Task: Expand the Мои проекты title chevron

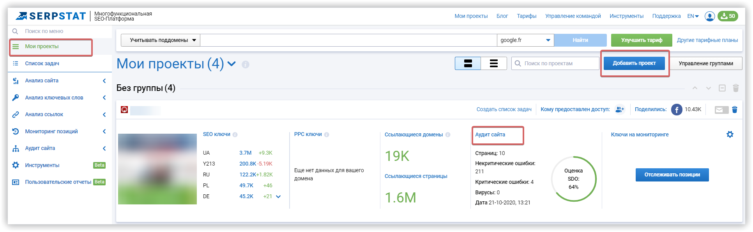Action: click(232, 64)
